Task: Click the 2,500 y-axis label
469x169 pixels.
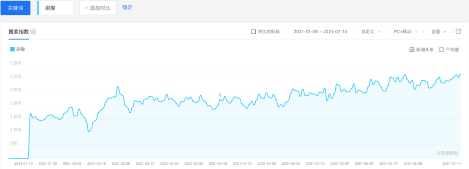Action: 15,90
